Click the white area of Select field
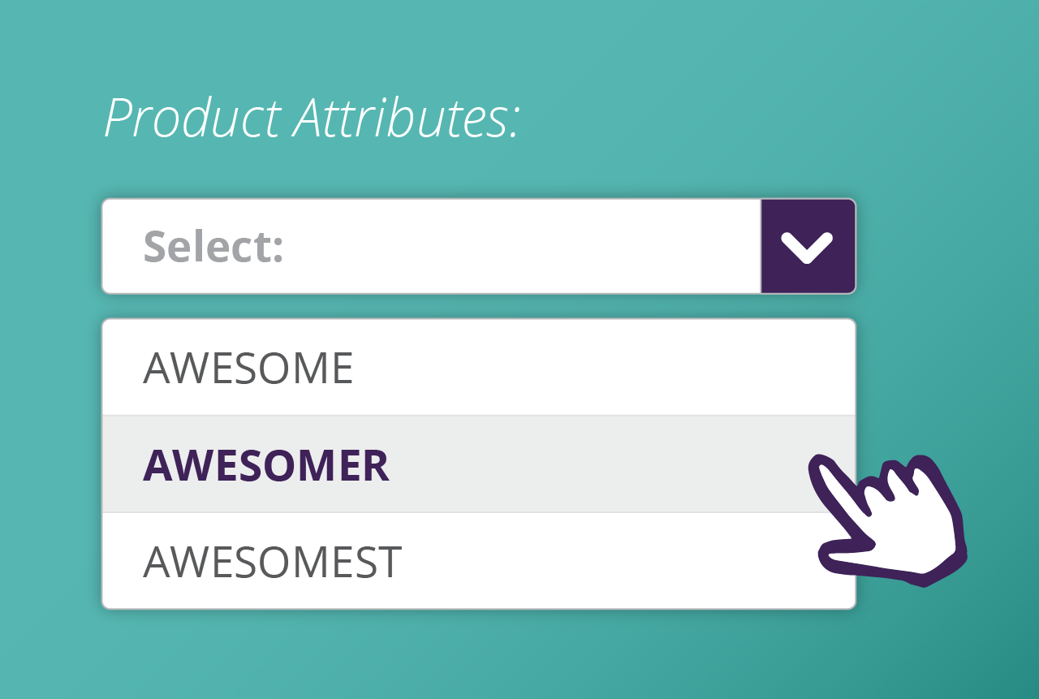The width and height of the screenshot is (1039, 699). pyautogui.click(x=528, y=247)
